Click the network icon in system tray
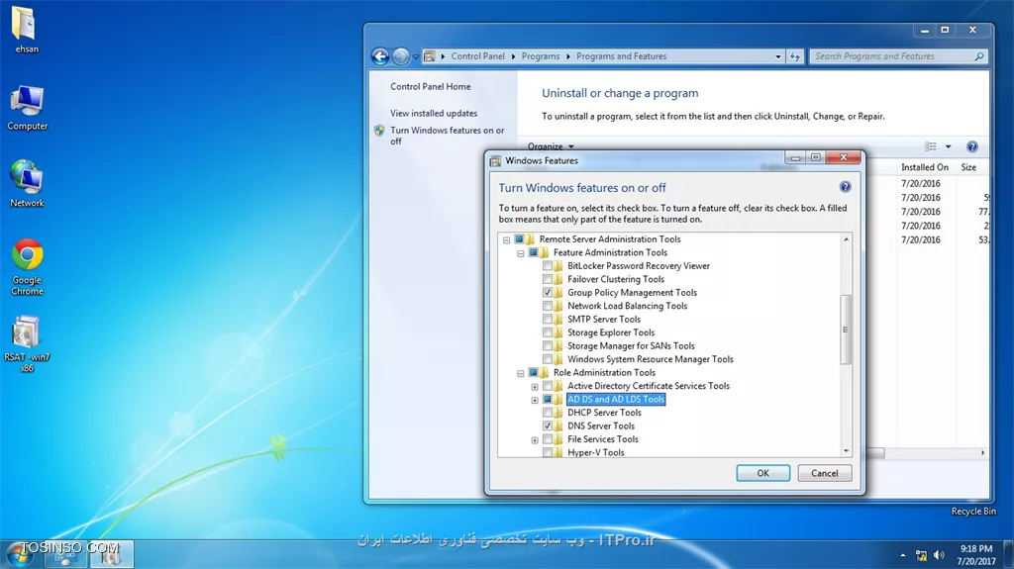The height and width of the screenshot is (569, 1014). 921,555
